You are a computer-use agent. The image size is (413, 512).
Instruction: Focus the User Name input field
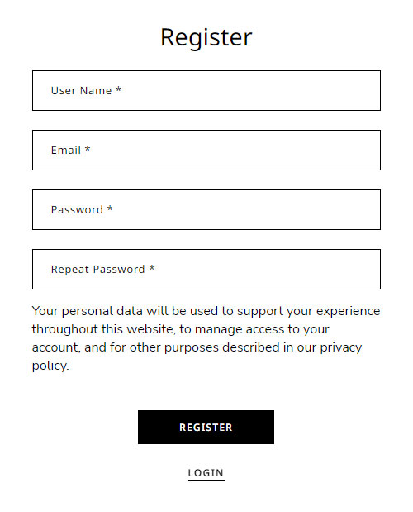pyautogui.click(x=206, y=90)
